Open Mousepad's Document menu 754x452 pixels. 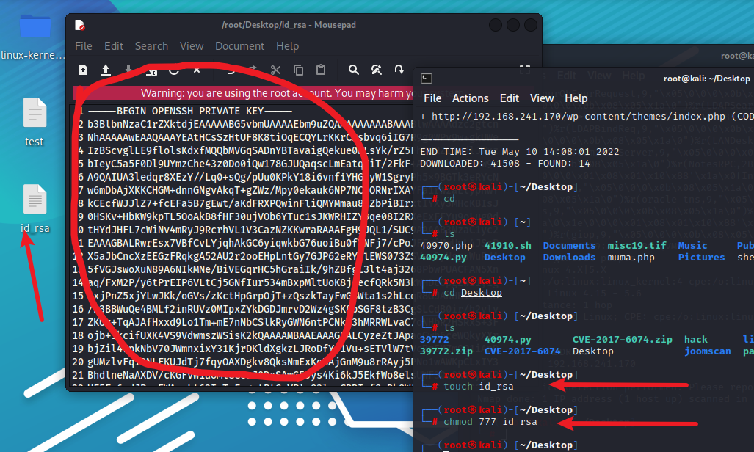coord(239,46)
